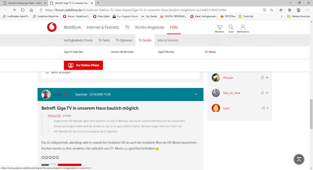313x170 pixels.
Task: Open @Peter165 user mention link
Action: pos(54,116)
